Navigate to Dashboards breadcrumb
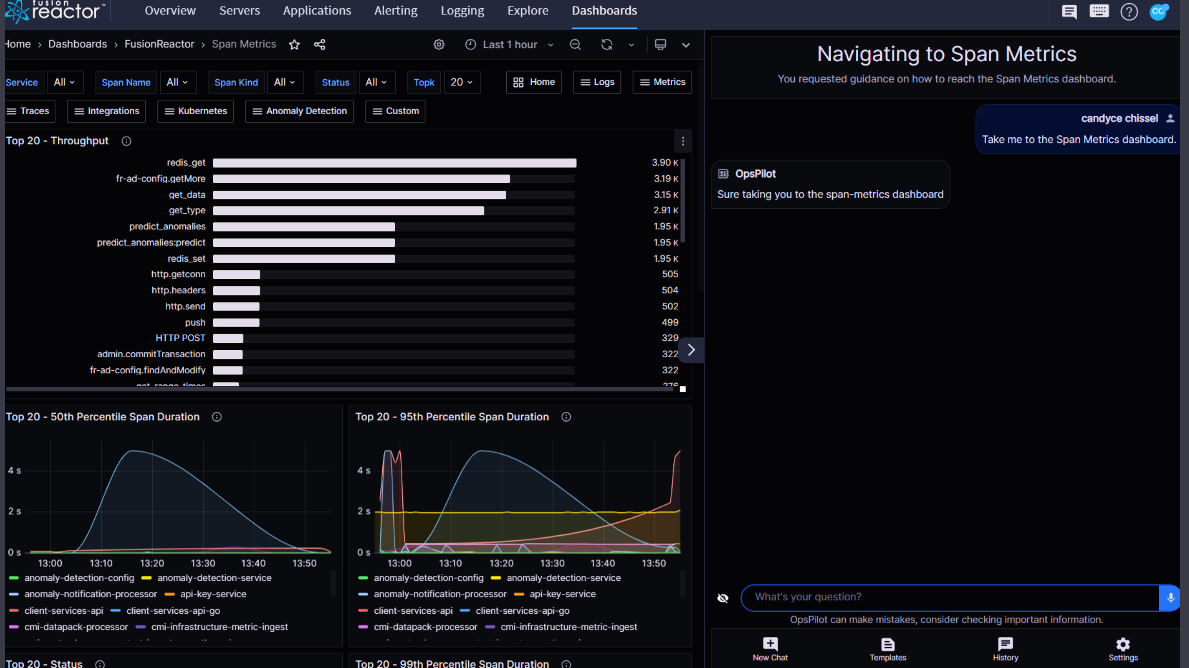 pos(78,44)
